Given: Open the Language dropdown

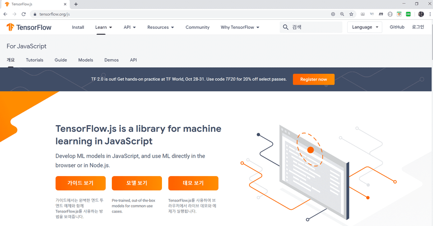Looking at the screenshot, I should tap(365, 27).
